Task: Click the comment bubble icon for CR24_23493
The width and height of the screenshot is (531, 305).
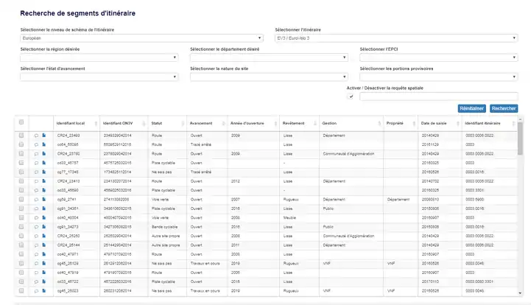Action: click(x=37, y=136)
